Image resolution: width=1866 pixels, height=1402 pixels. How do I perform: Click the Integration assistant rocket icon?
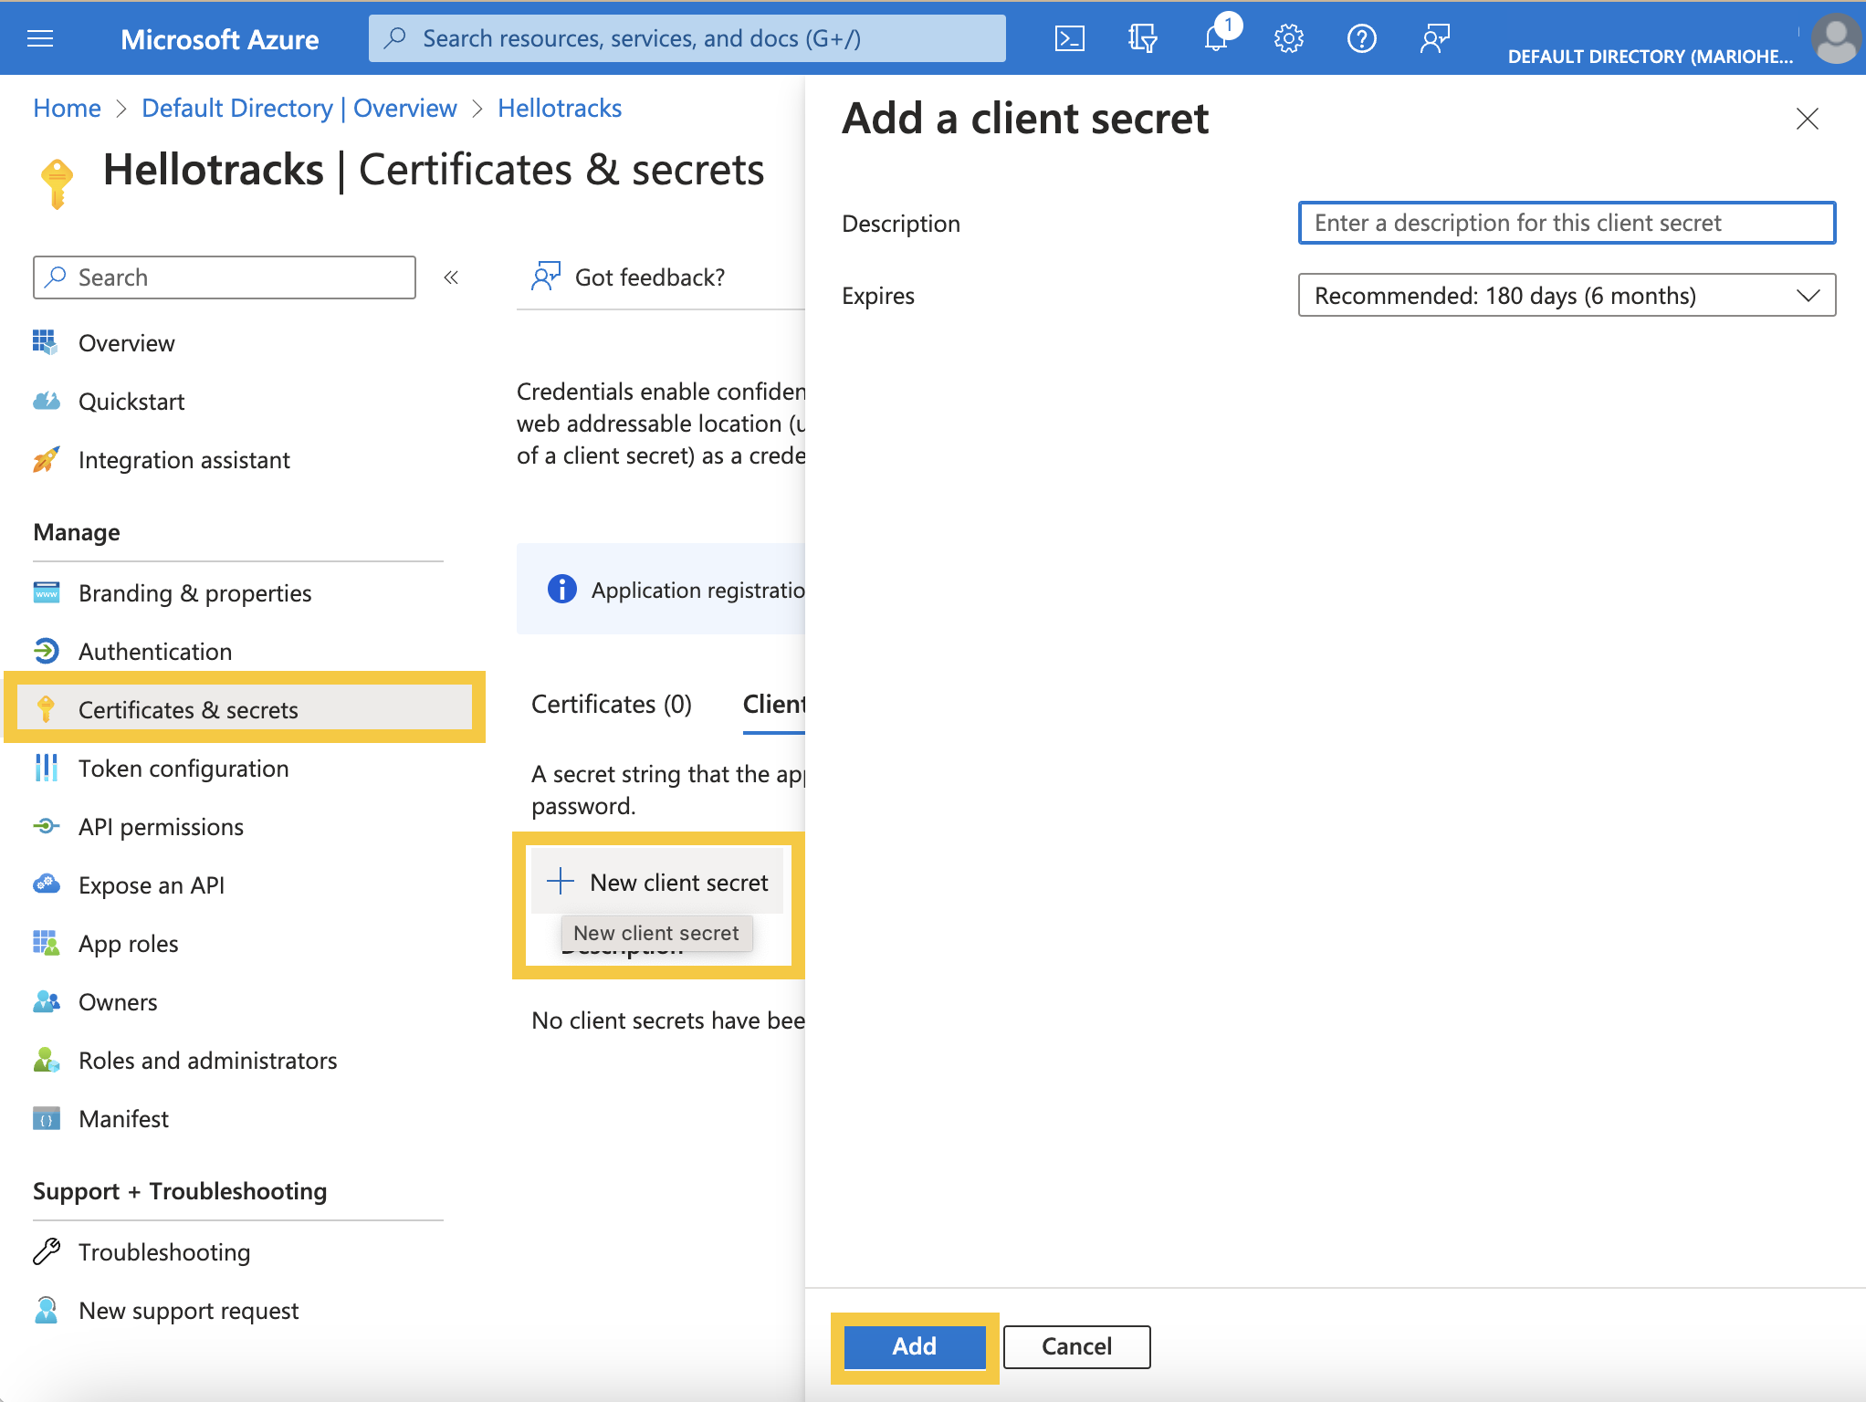click(x=46, y=459)
